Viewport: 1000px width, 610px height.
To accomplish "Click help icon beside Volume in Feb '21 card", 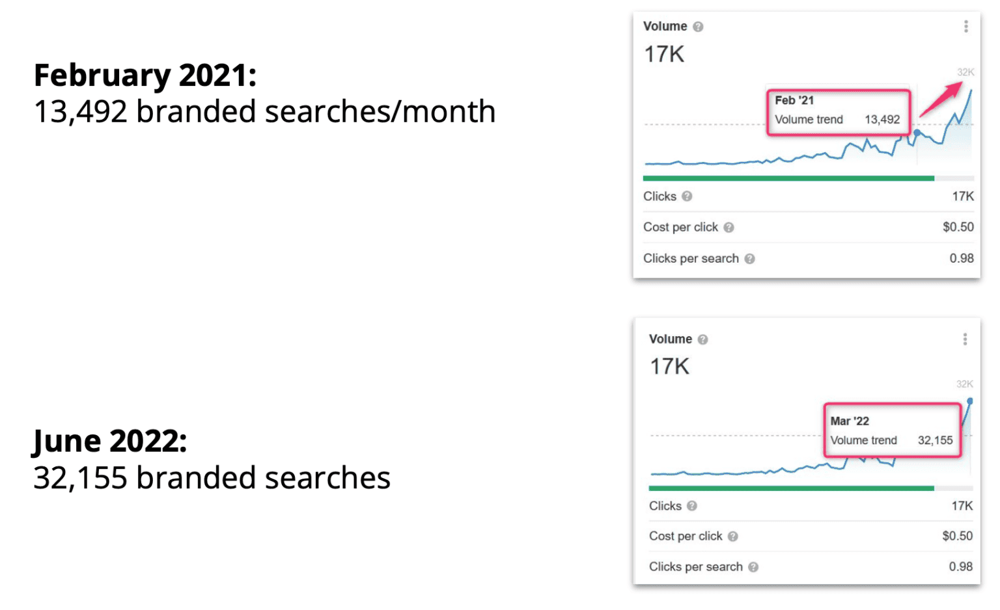I will click(698, 27).
